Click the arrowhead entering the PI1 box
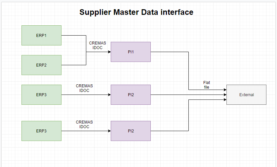This screenshot has width=277, height=167. pos(109,52)
